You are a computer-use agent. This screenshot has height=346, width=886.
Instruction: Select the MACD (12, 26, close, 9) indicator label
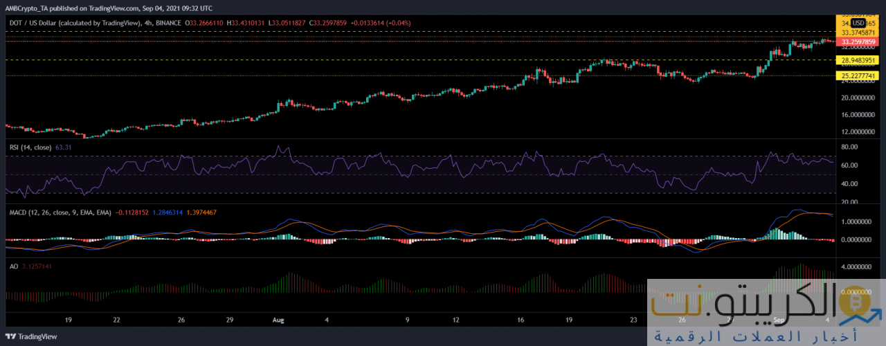pyautogui.click(x=57, y=211)
